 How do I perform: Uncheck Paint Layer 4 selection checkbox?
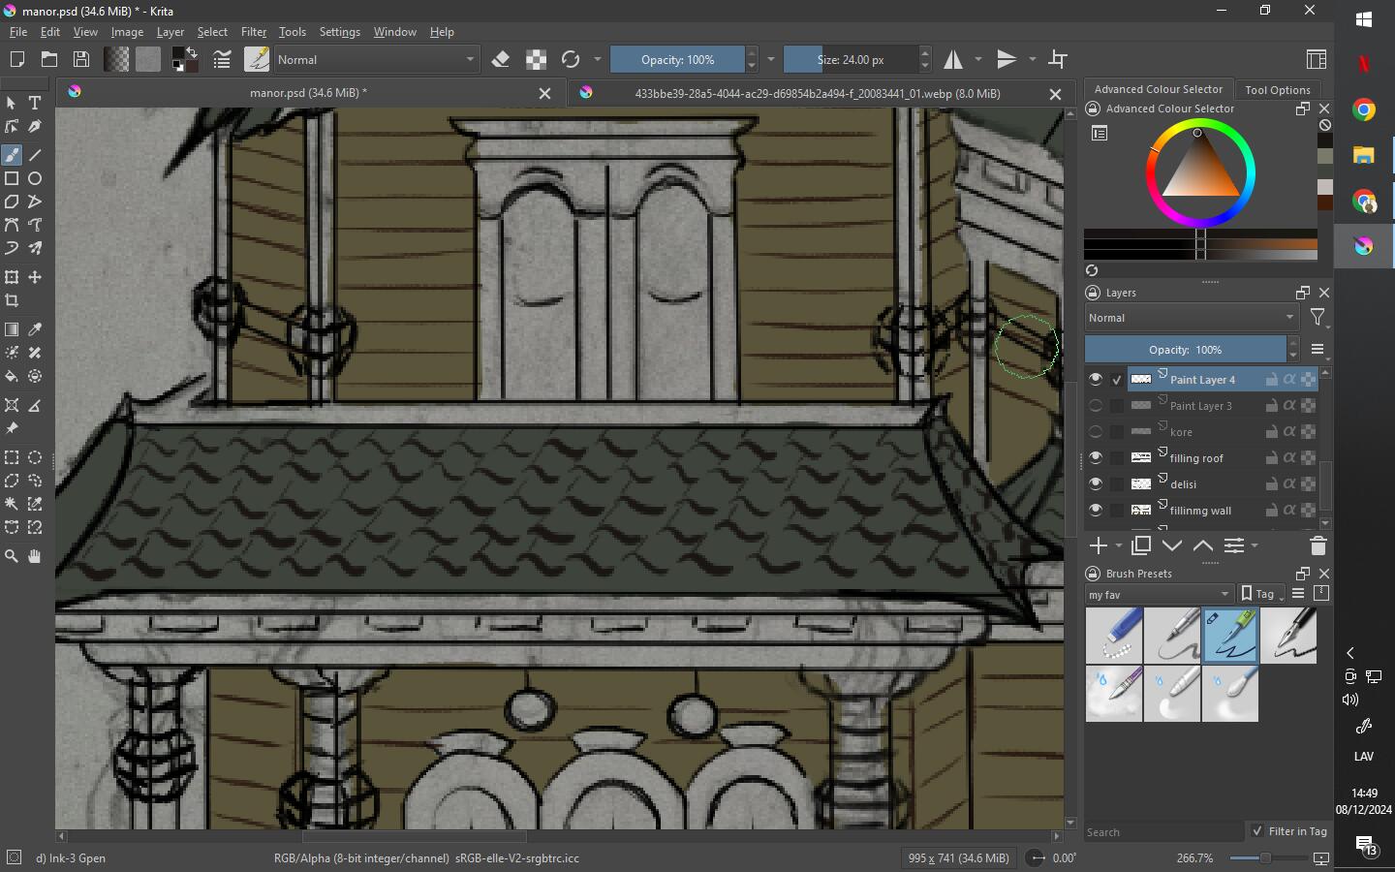(1117, 380)
